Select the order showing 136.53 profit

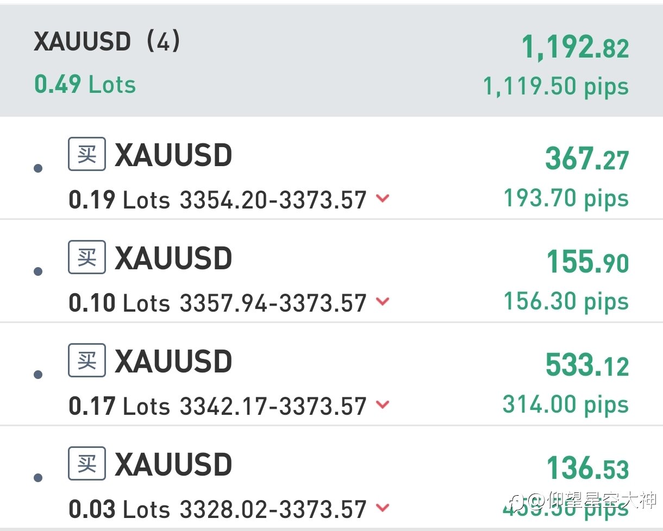tap(331, 477)
